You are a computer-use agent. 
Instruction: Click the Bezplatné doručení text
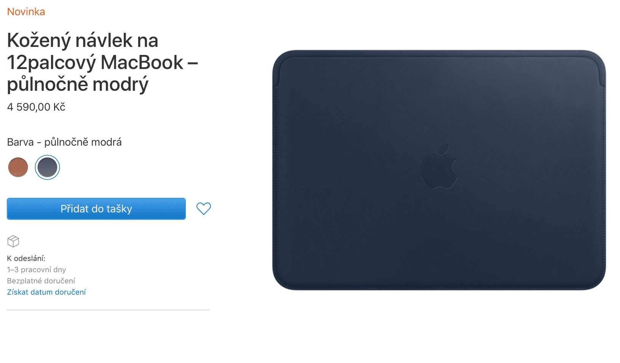[41, 281]
